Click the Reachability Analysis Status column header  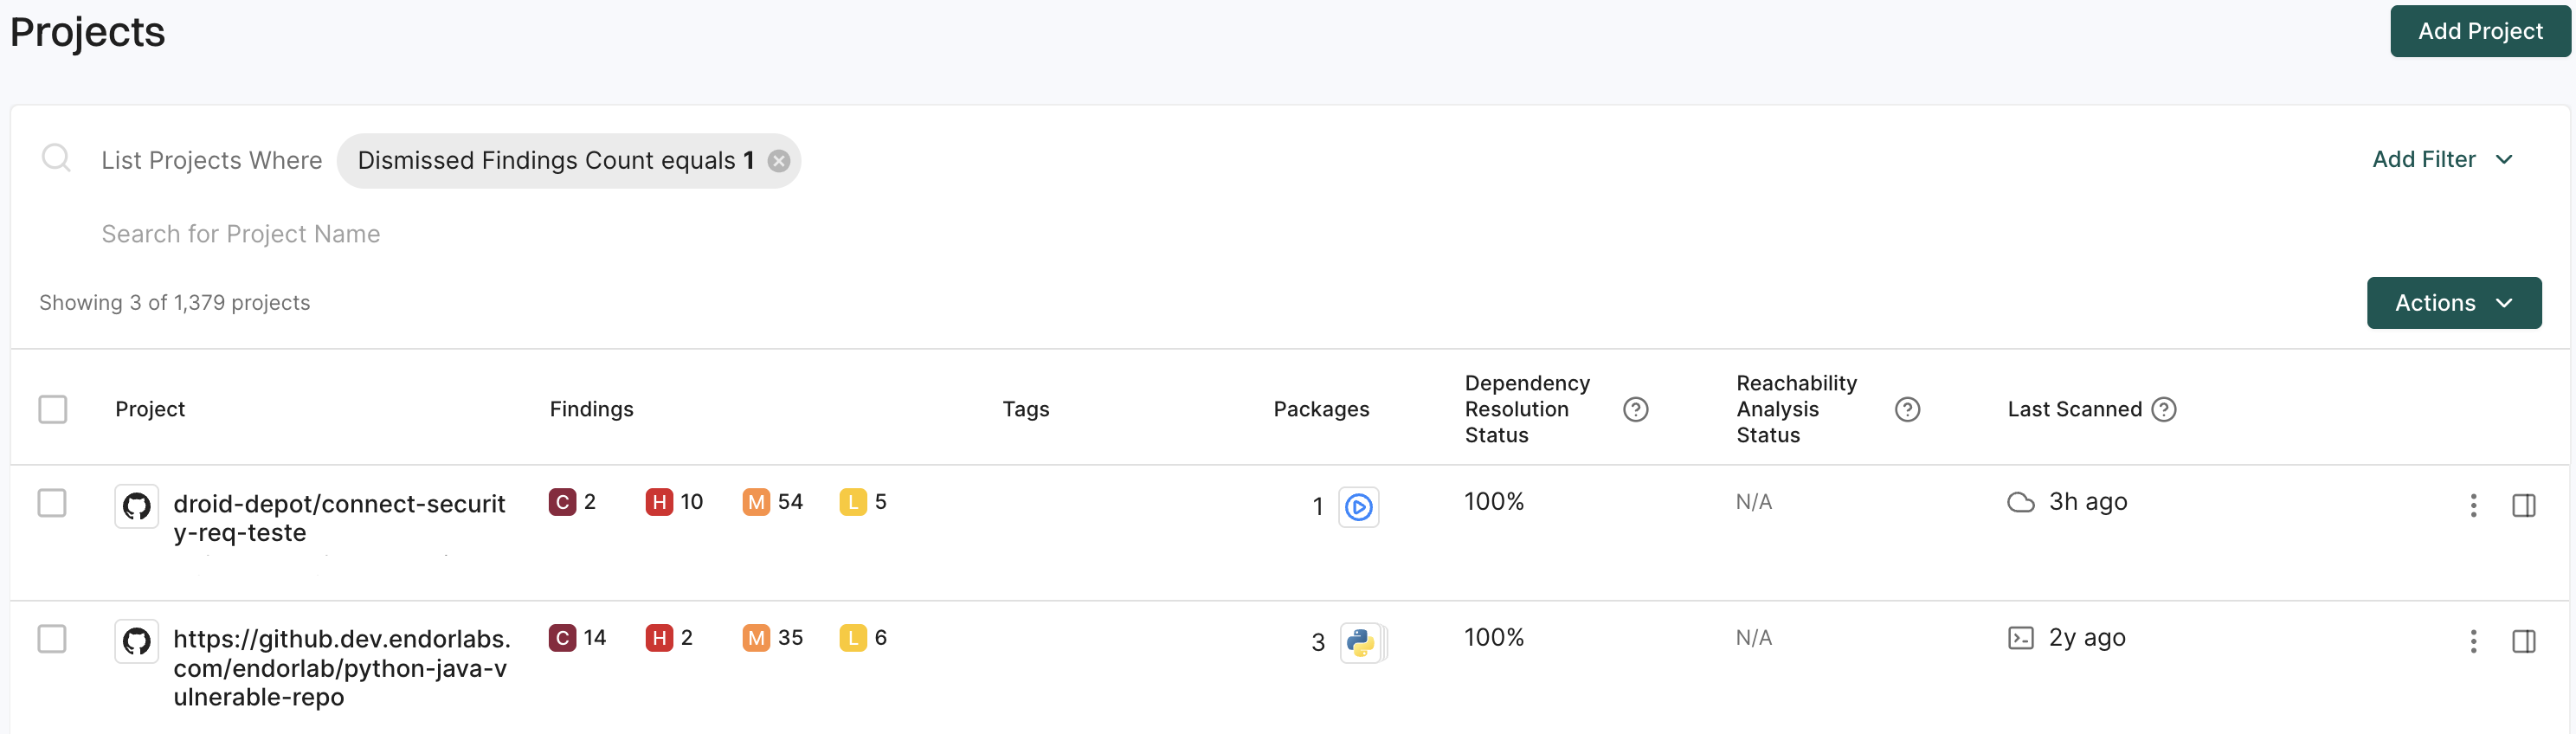tap(1796, 410)
